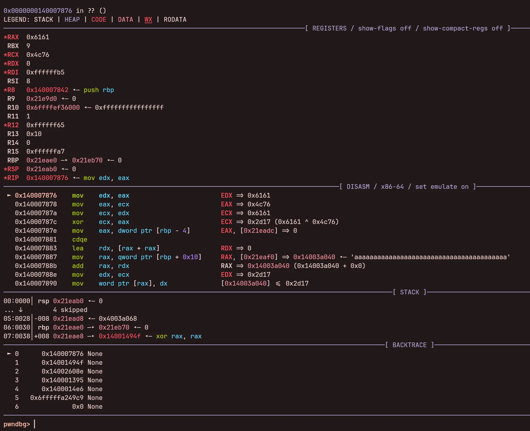Select the BACKTRACE section header

coord(409,345)
